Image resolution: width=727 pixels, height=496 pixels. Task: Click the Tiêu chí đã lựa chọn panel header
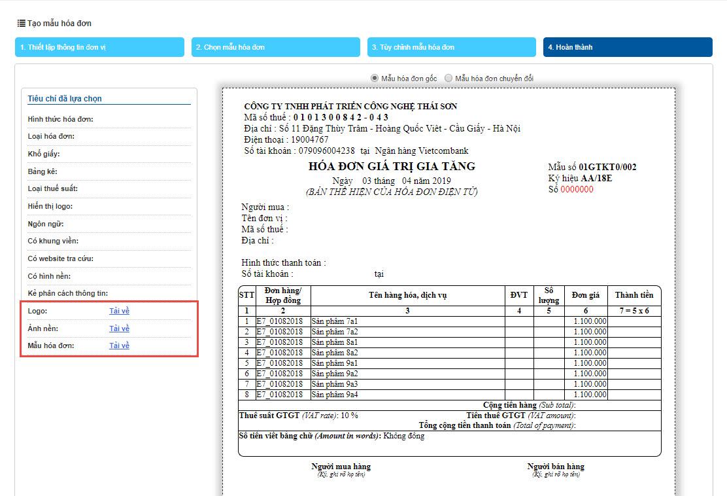[65, 99]
